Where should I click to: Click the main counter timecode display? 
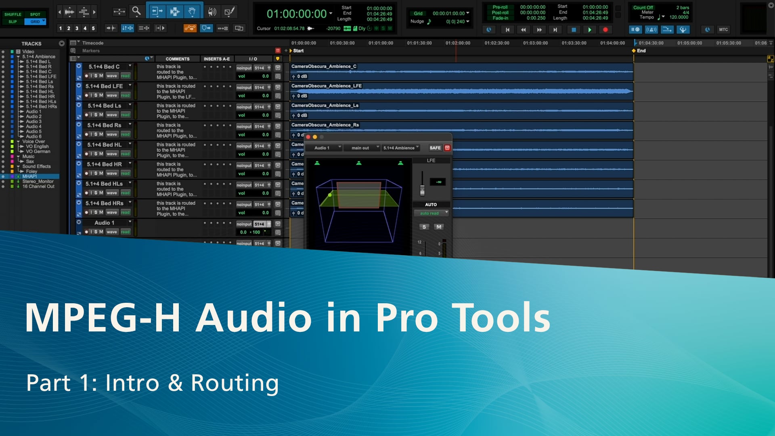pos(297,14)
